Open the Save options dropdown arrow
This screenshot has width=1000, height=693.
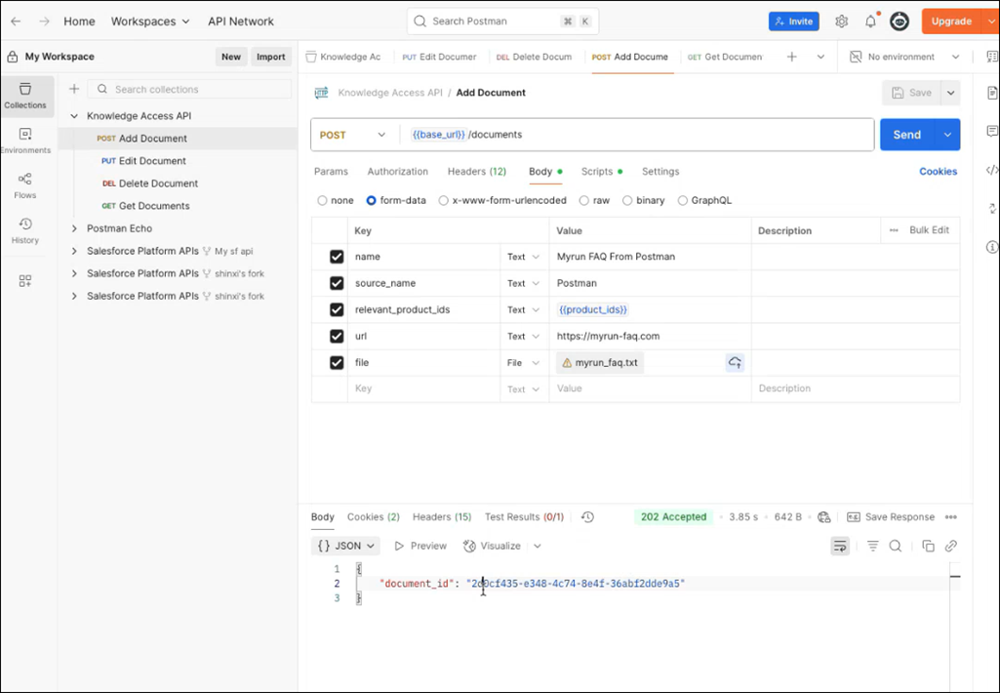pos(951,93)
